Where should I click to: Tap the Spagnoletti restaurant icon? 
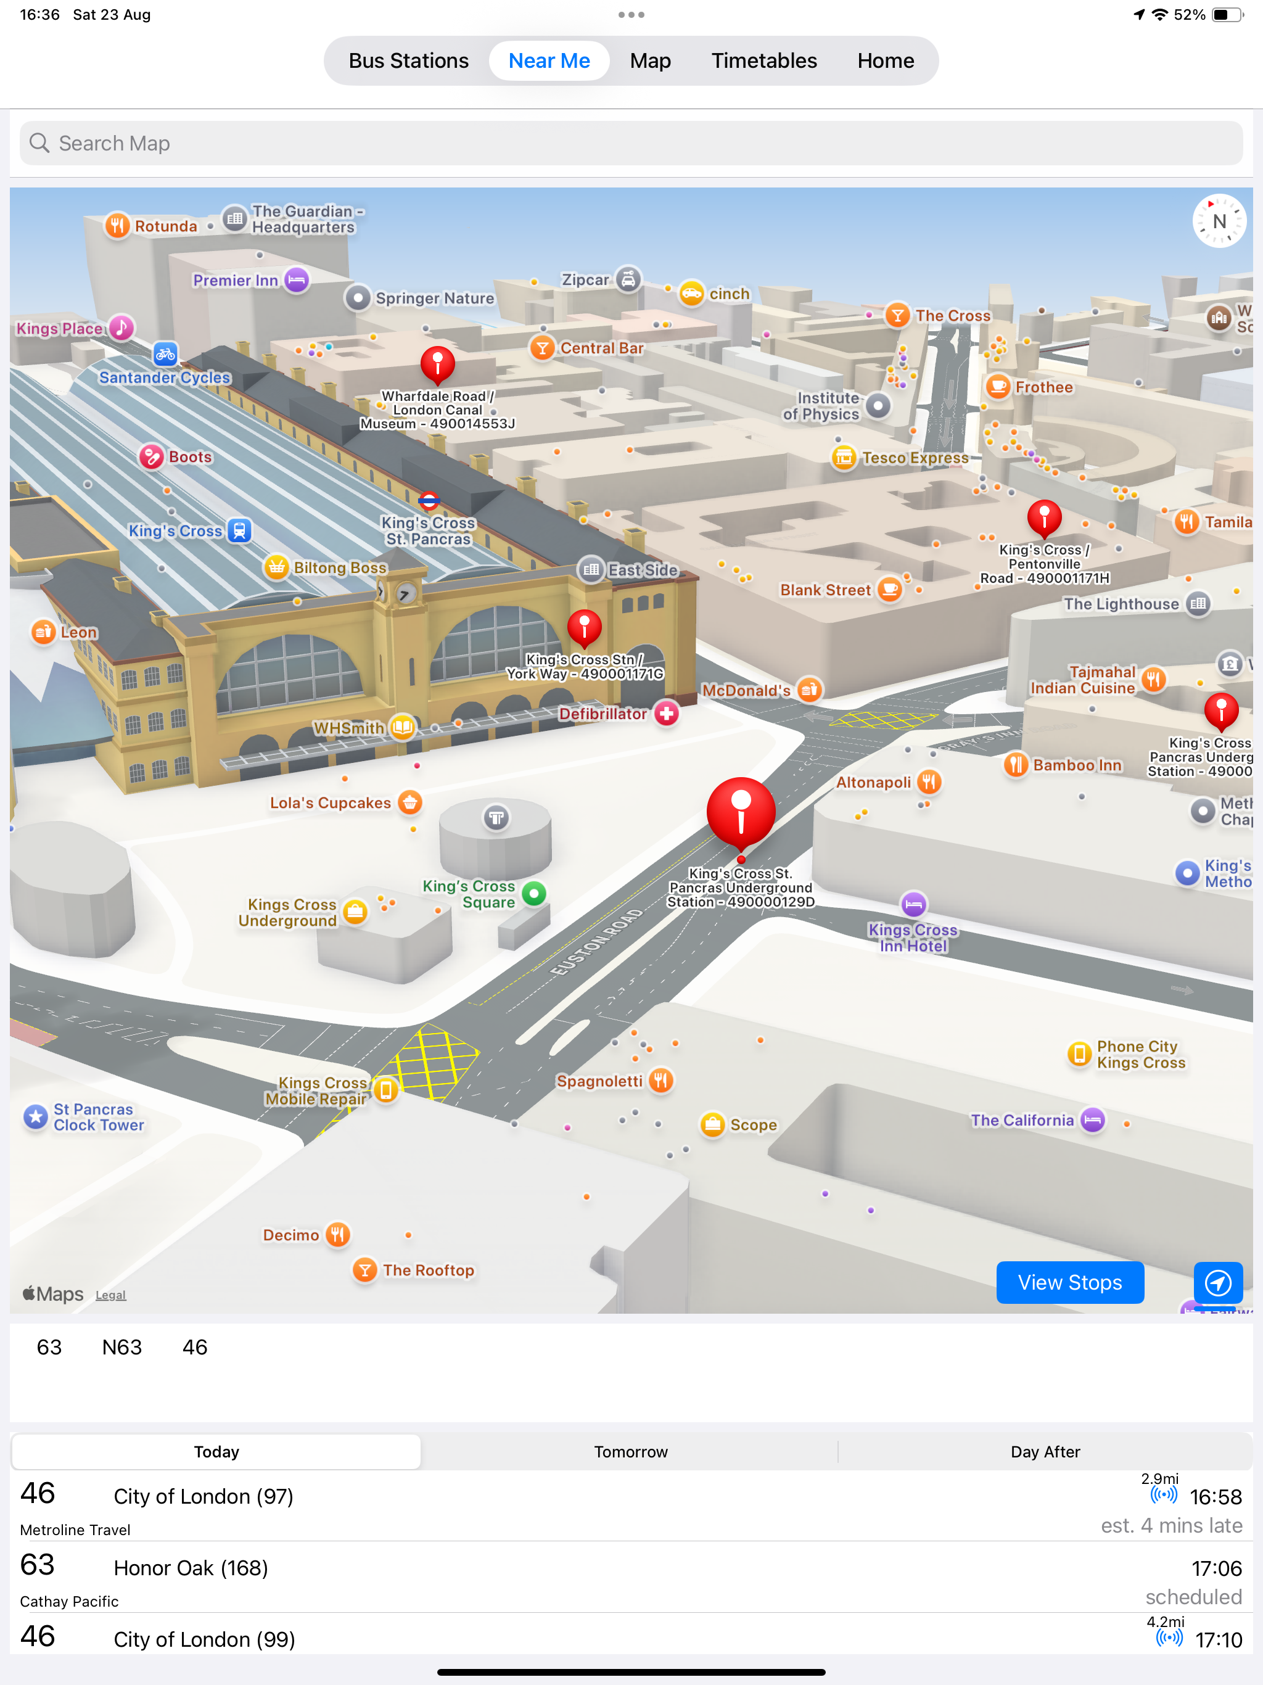point(661,1081)
